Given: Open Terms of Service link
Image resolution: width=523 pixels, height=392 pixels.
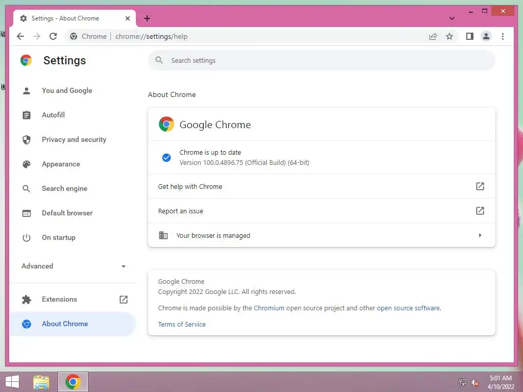Looking at the screenshot, I should point(182,324).
